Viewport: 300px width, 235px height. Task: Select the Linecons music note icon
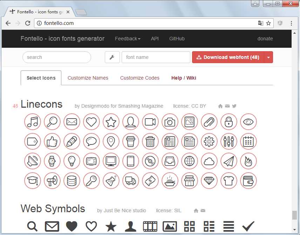(x=33, y=122)
